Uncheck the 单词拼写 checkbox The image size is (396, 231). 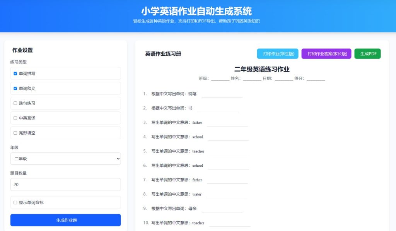point(15,74)
